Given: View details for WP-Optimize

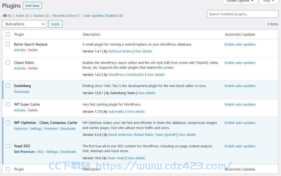Looking at the screenshot, I should click(x=187, y=135).
